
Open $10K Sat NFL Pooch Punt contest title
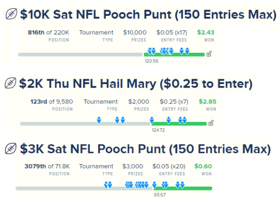pos(148,14)
